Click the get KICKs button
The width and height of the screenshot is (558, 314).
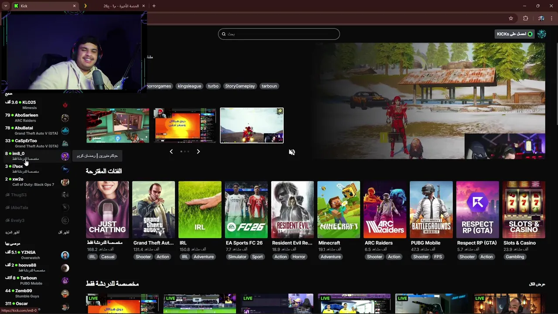[515, 34]
